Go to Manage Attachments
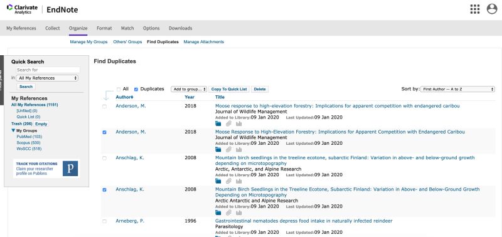502x237 pixels. (x=203, y=42)
